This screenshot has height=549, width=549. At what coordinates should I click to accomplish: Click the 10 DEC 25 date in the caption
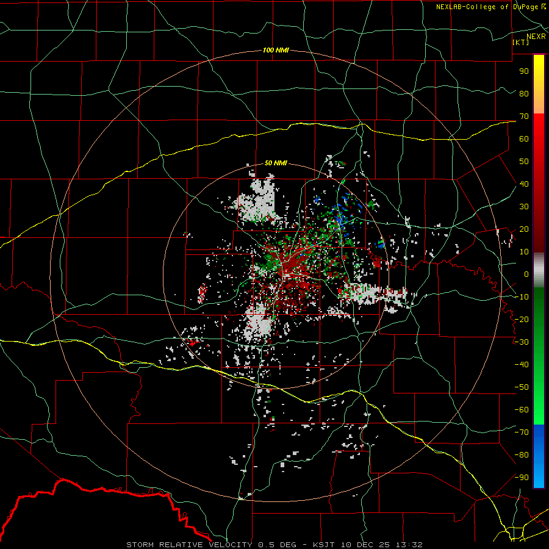tap(365, 545)
